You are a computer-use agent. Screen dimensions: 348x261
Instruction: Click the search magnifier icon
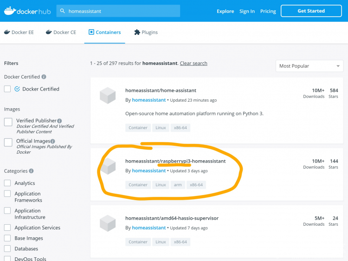(x=63, y=11)
